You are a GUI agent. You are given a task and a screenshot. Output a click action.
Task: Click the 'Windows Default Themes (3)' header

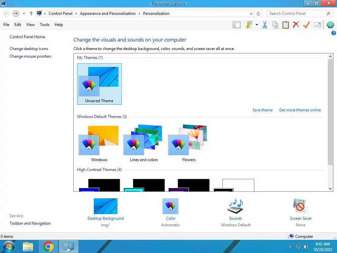tap(102, 117)
